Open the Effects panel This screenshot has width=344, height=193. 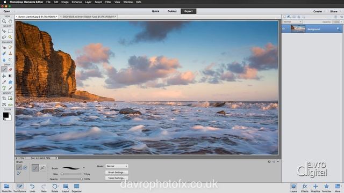(x=305, y=188)
